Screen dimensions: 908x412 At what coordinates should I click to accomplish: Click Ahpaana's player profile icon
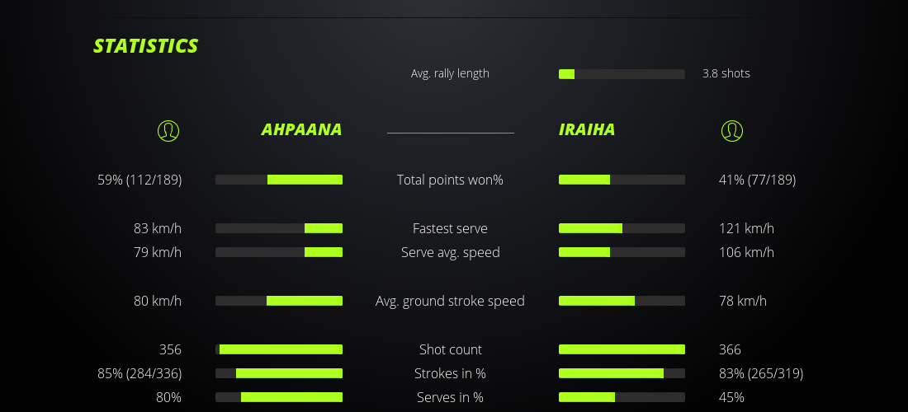(x=168, y=130)
